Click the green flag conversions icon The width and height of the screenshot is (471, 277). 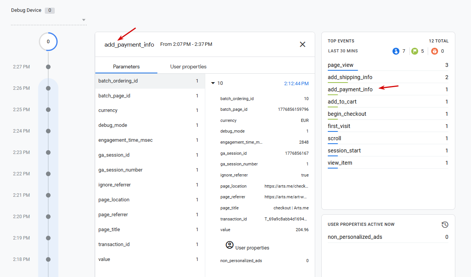[x=415, y=51]
